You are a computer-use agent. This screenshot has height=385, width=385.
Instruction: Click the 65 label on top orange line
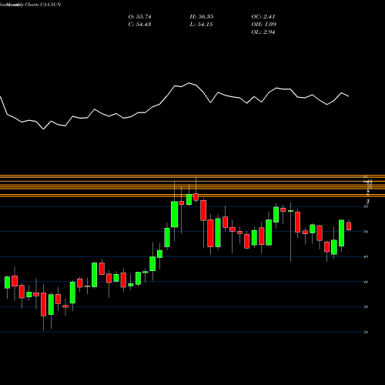(x=366, y=176)
